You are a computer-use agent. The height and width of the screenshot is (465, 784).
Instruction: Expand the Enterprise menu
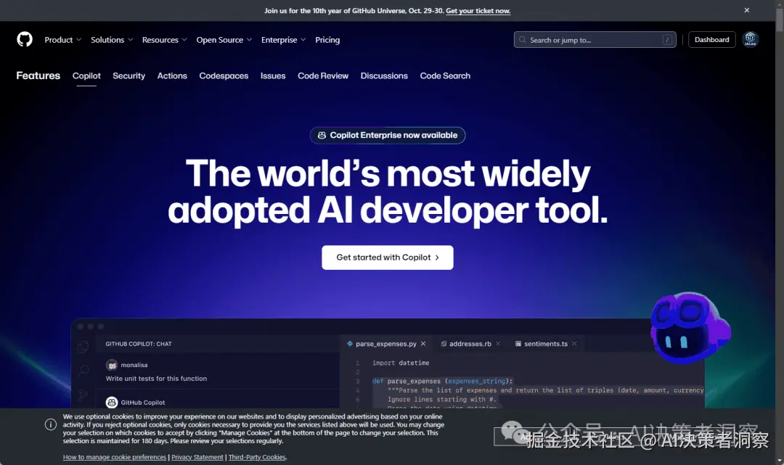pos(284,40)
